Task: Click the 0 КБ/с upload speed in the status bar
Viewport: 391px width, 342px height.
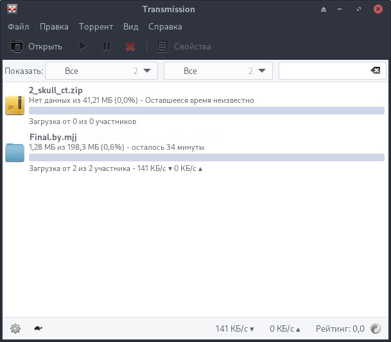Action: (x=285, y=328)
